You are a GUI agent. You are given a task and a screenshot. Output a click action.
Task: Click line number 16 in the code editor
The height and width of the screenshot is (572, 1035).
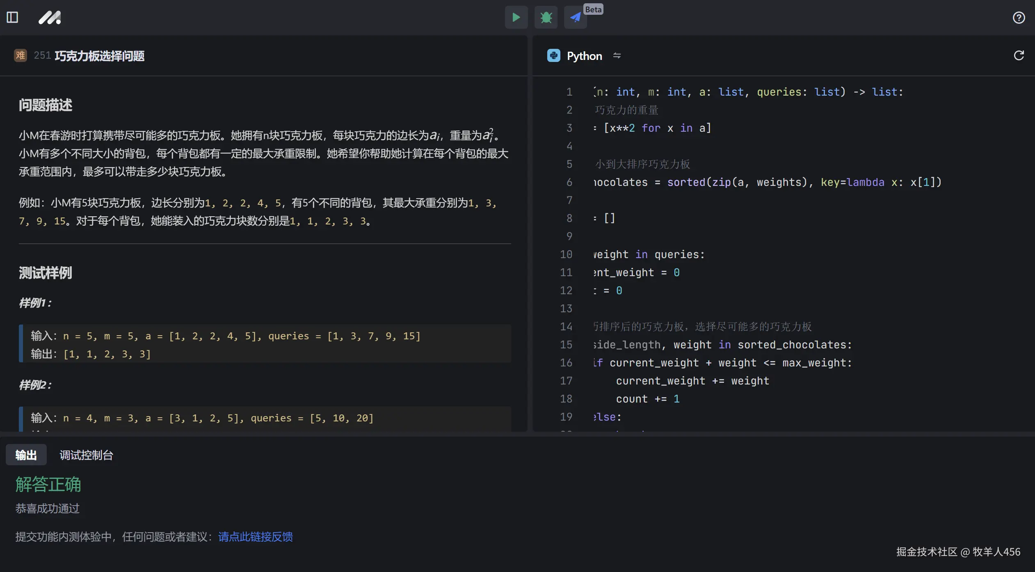click(566, 363)
